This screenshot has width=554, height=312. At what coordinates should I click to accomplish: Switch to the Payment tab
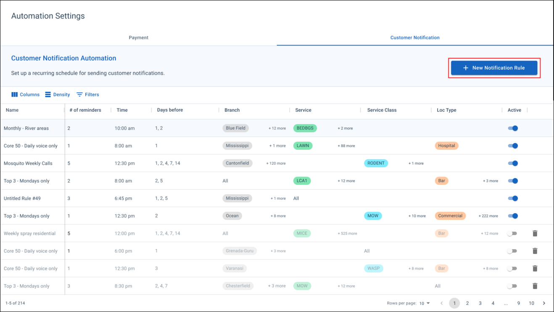(x=139, y=37)
